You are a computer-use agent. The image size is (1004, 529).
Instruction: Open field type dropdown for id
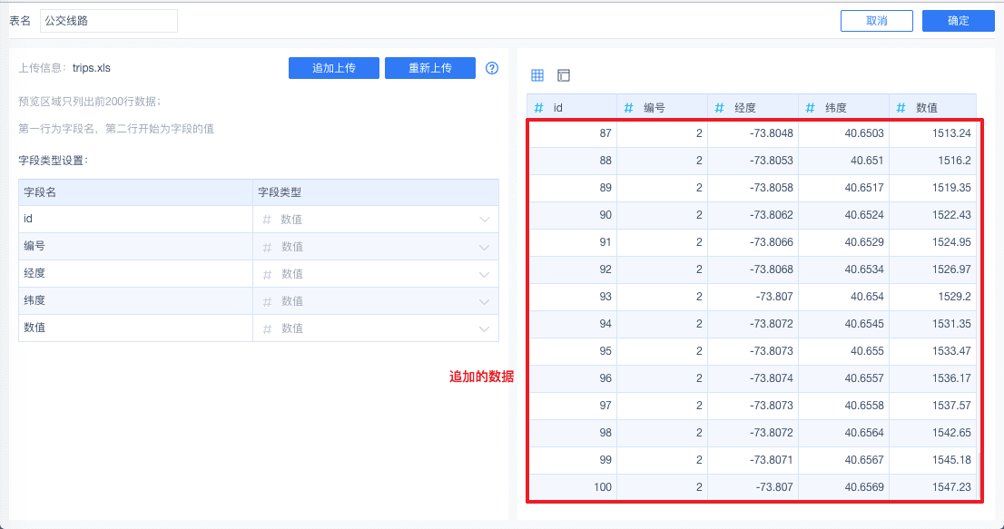(x=485, y=220)
